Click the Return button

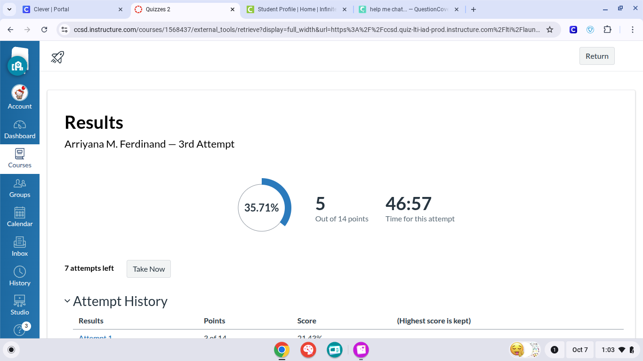pos(597,56)
